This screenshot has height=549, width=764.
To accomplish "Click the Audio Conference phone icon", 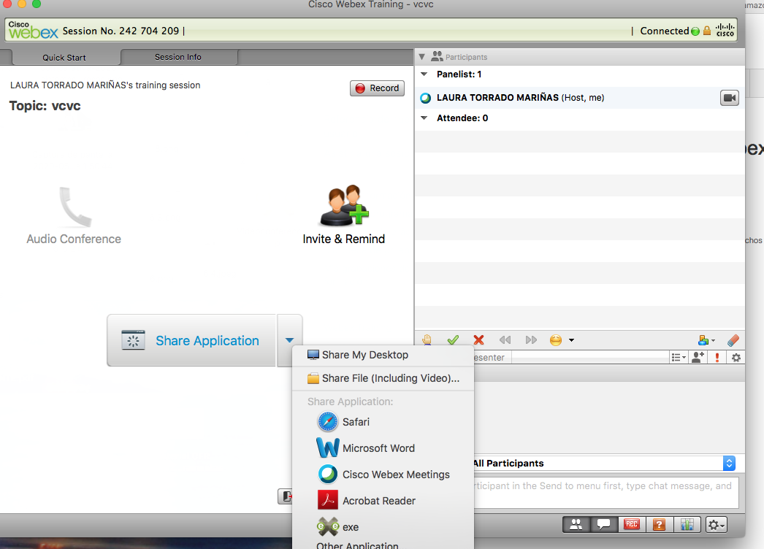I will tap(74, 207).
